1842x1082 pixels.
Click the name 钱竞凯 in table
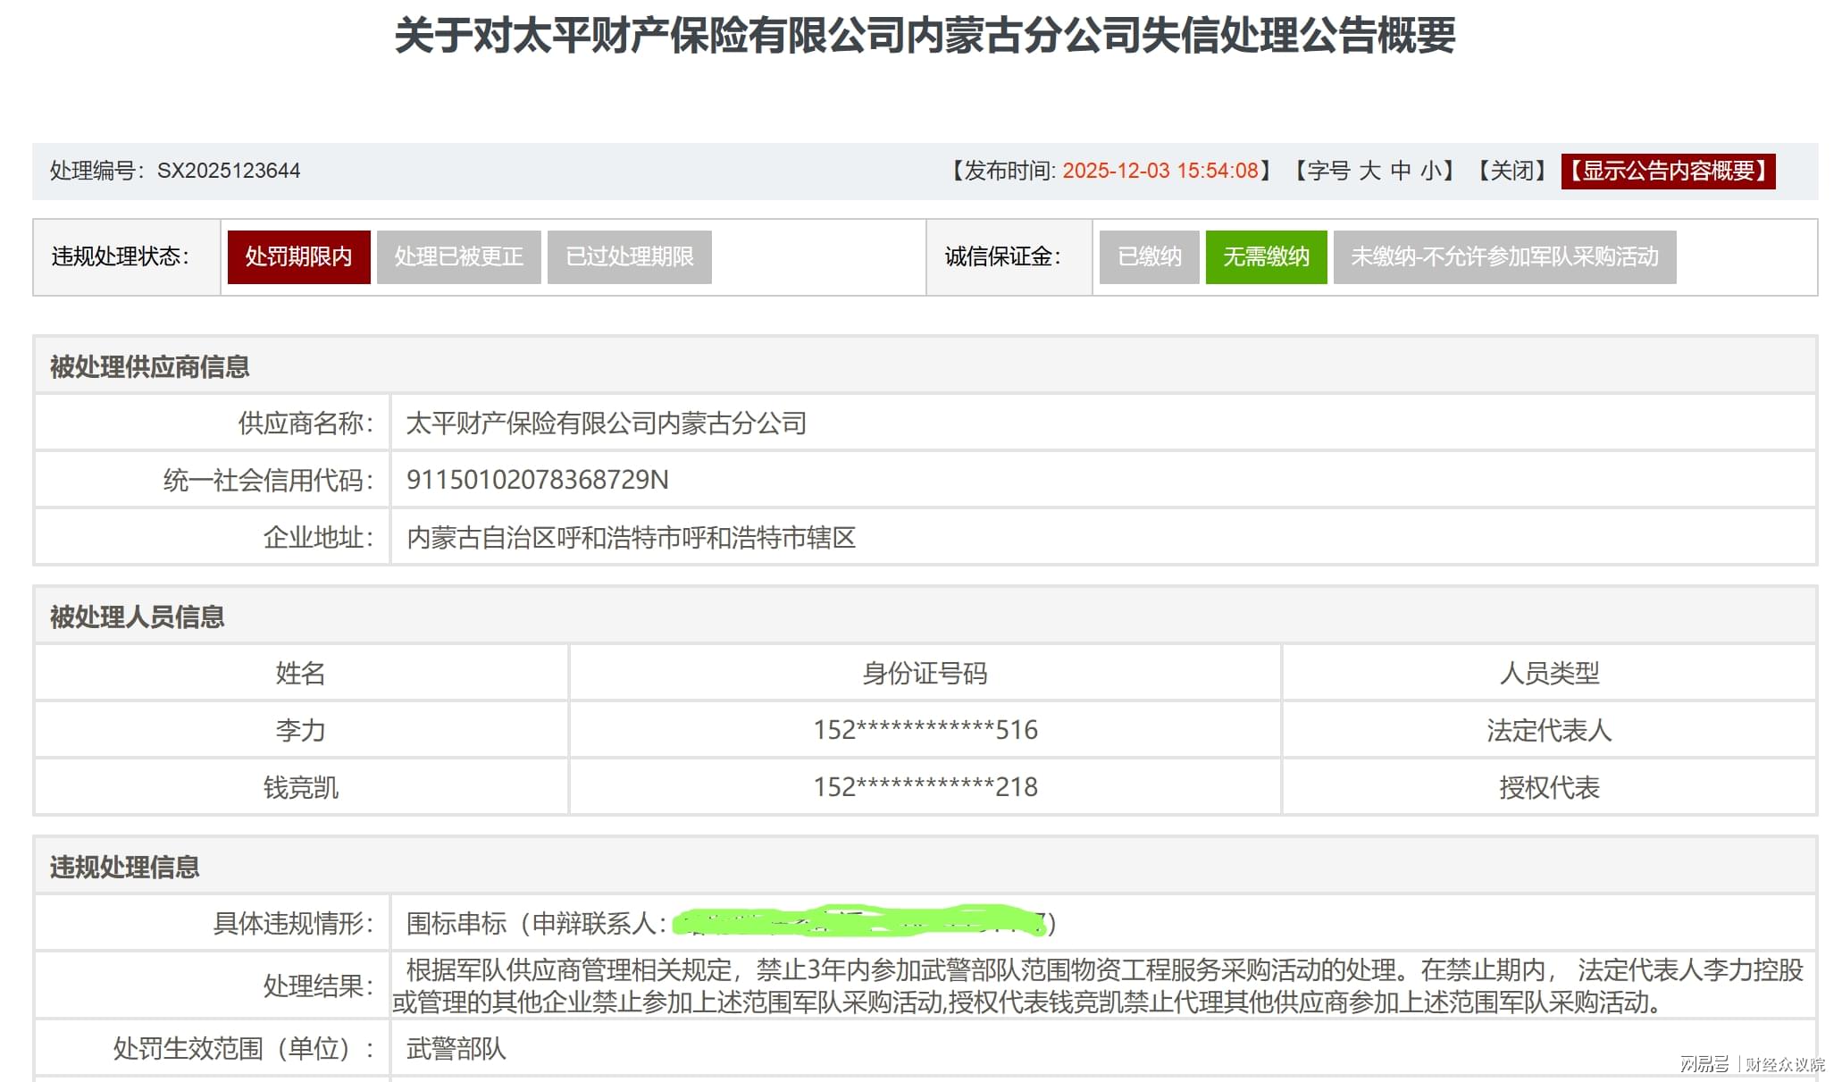tap(300, 787)
